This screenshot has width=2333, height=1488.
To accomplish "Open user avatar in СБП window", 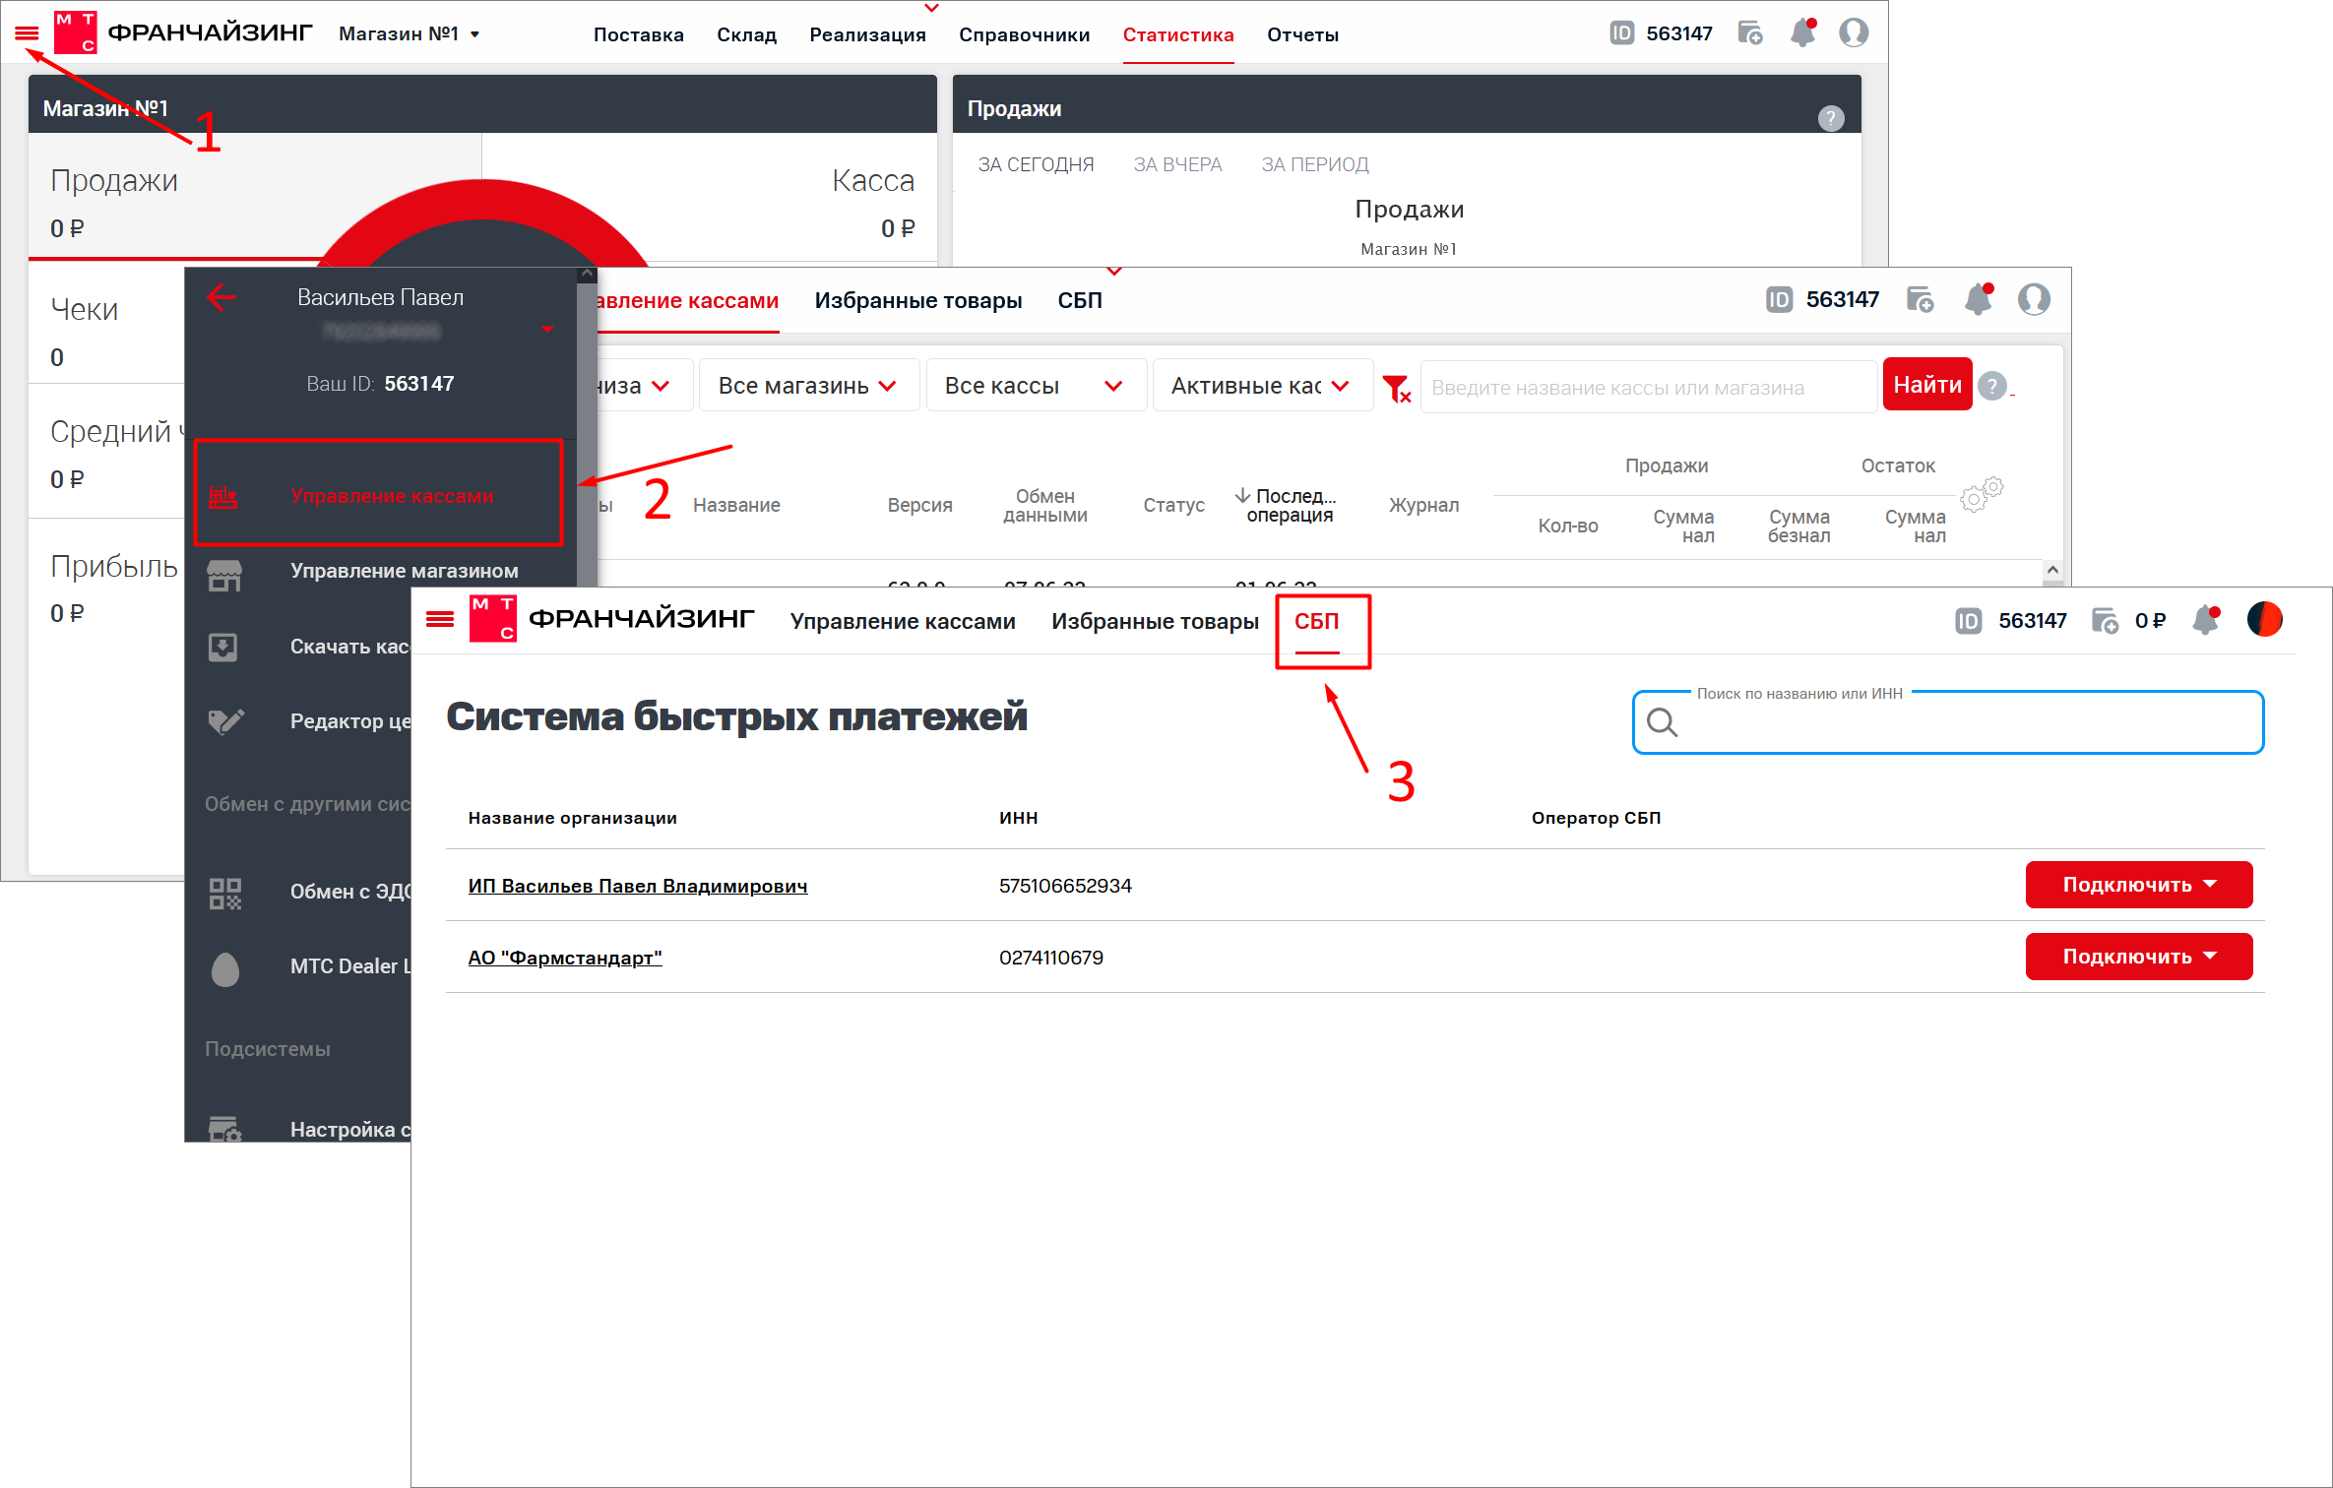I will pos(2265,619).
